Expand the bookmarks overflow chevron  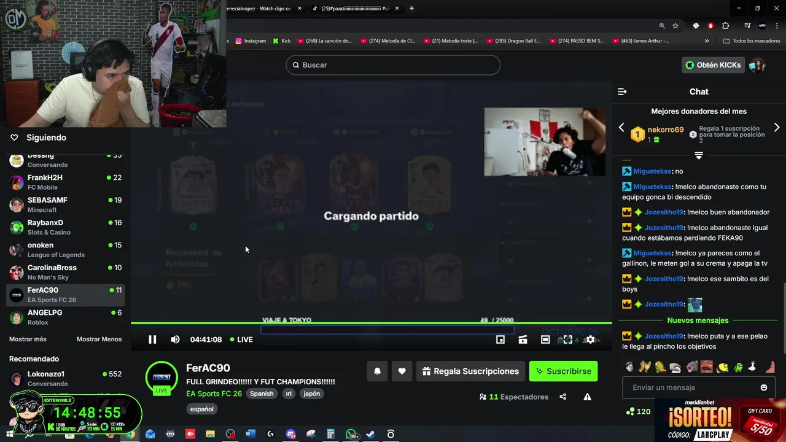(x=707, y=41)
